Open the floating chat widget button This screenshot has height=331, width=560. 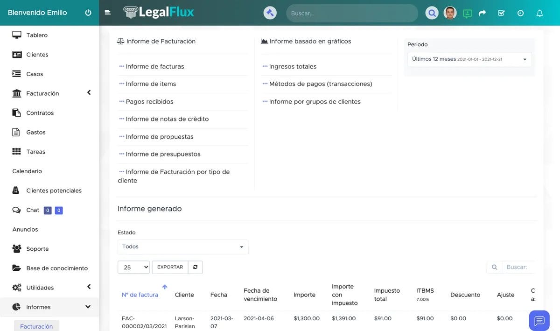539,321
